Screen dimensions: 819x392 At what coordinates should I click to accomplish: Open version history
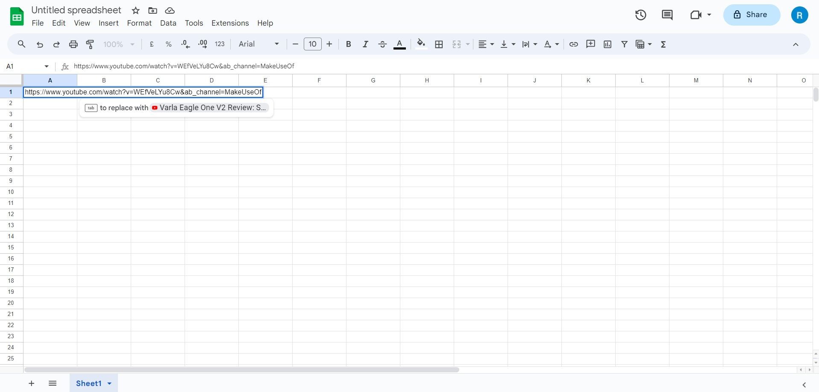coord(640,15)
